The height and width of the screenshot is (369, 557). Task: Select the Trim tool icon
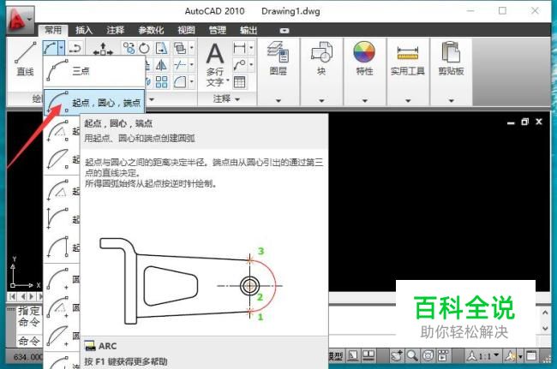tap(180, 65)
